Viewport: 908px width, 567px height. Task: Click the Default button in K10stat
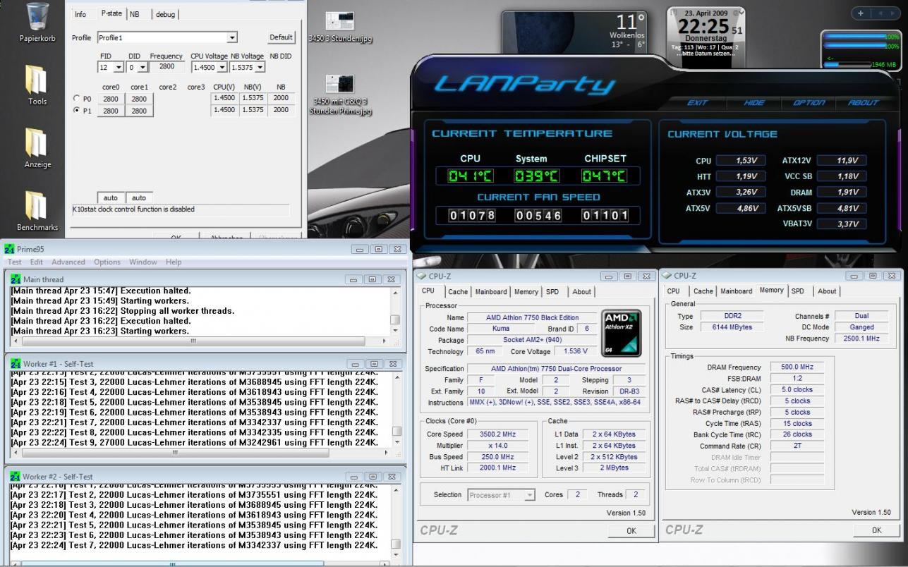281,37
